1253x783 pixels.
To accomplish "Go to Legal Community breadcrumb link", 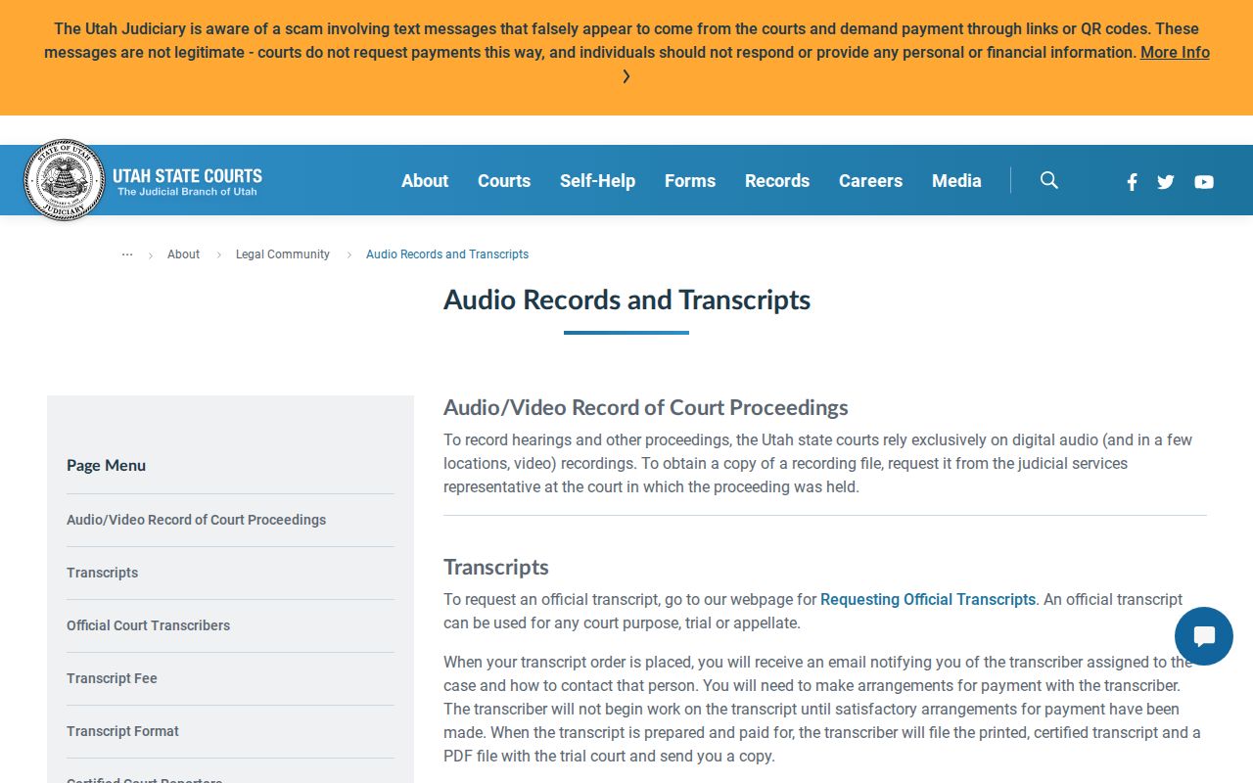I will (x=283, y=254).
